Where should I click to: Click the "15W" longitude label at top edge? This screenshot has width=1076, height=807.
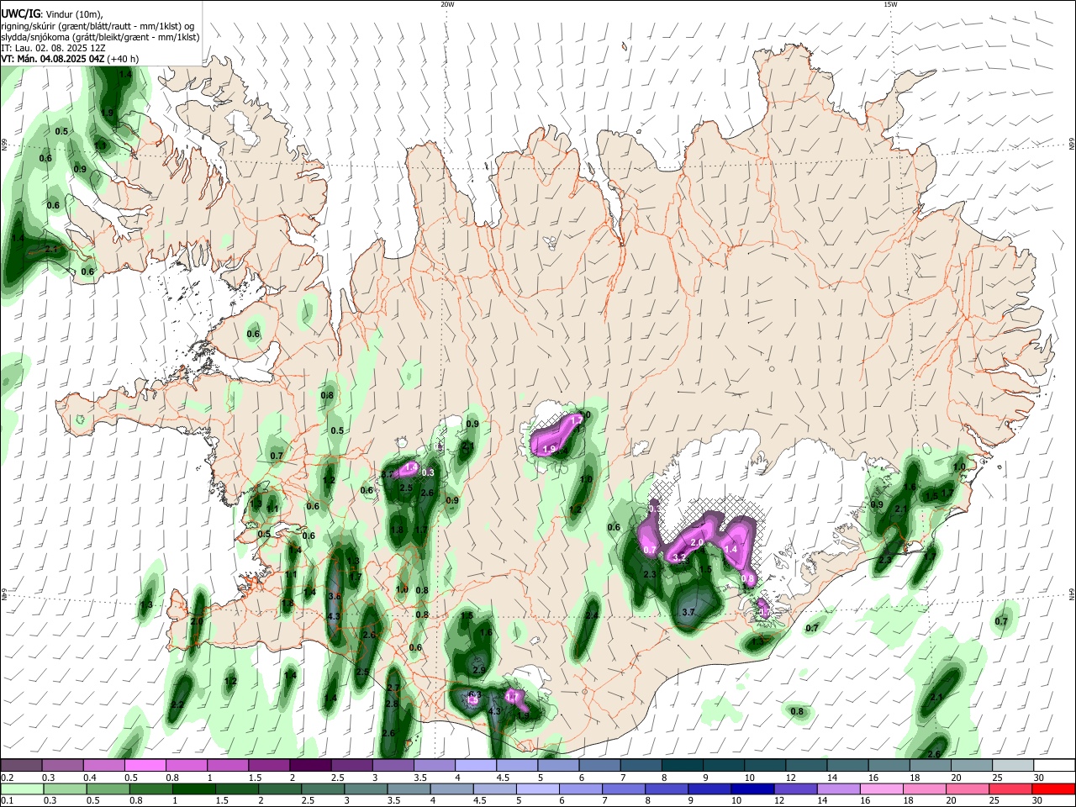(x=890, y=4)
